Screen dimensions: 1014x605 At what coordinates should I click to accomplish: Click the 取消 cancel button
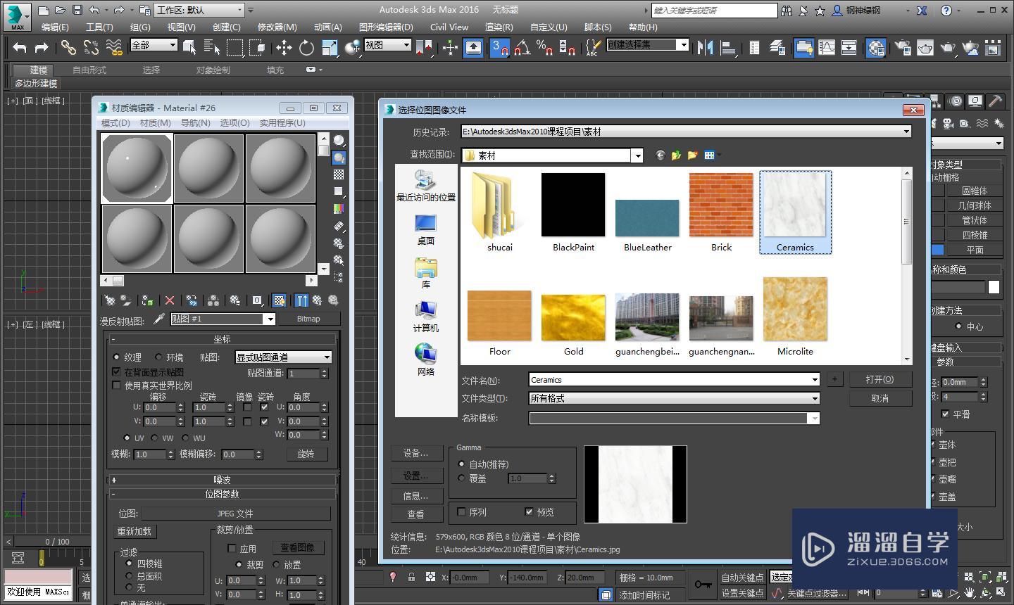(880, 398)
